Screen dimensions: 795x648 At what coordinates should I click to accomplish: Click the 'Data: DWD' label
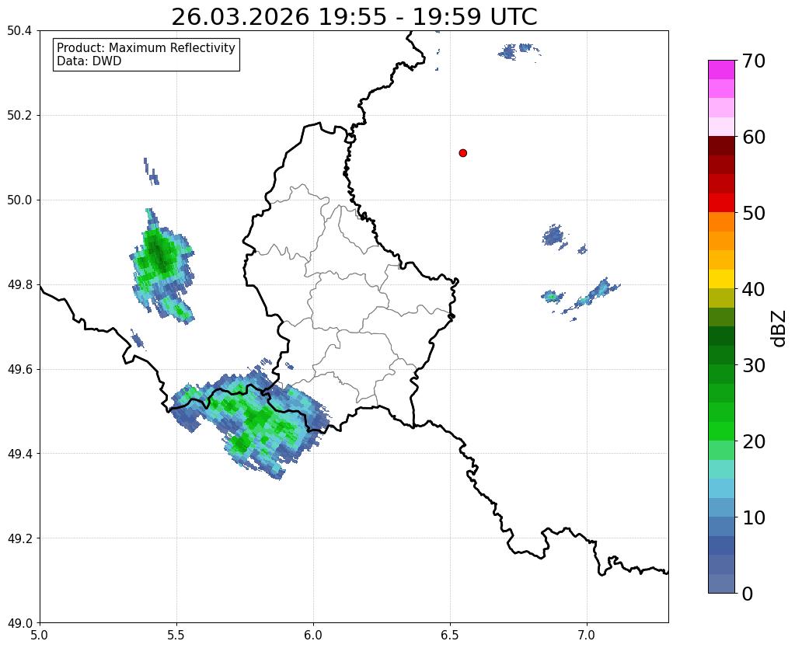(89, 61)
